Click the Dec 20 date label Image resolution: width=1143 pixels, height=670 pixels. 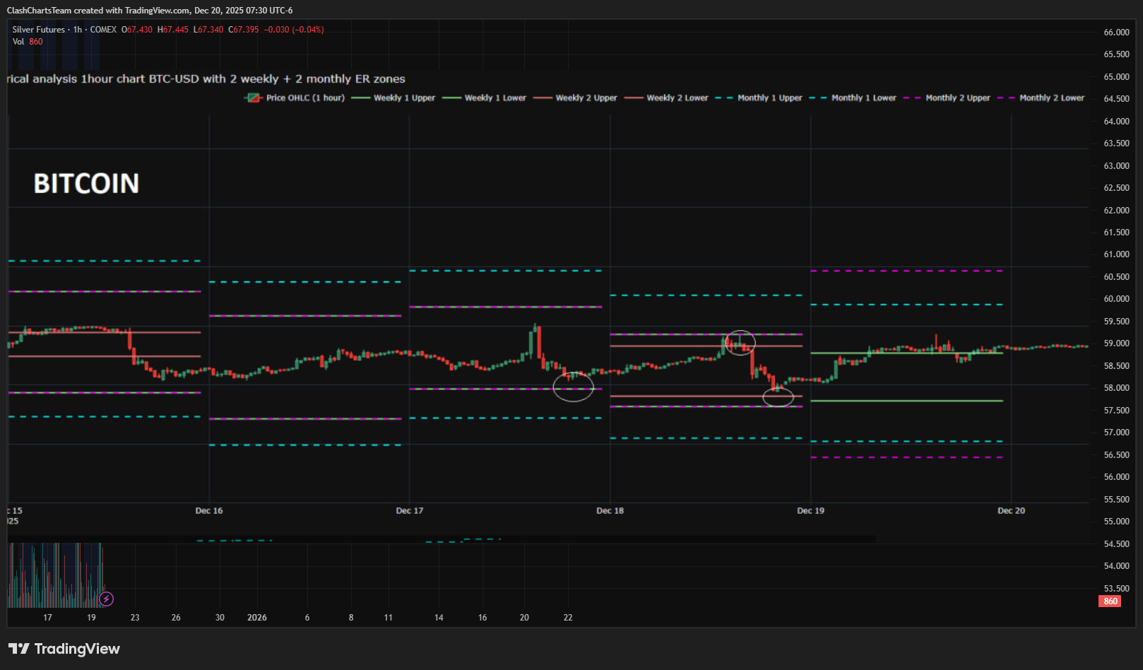1012,510
